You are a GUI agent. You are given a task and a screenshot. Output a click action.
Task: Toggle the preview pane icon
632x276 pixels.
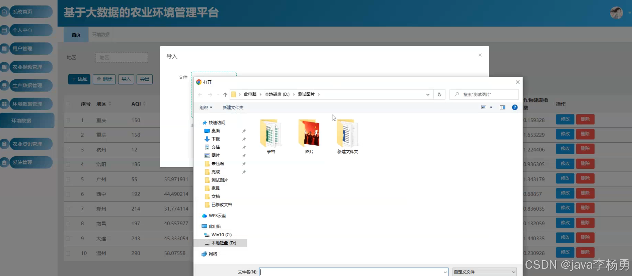502,108
